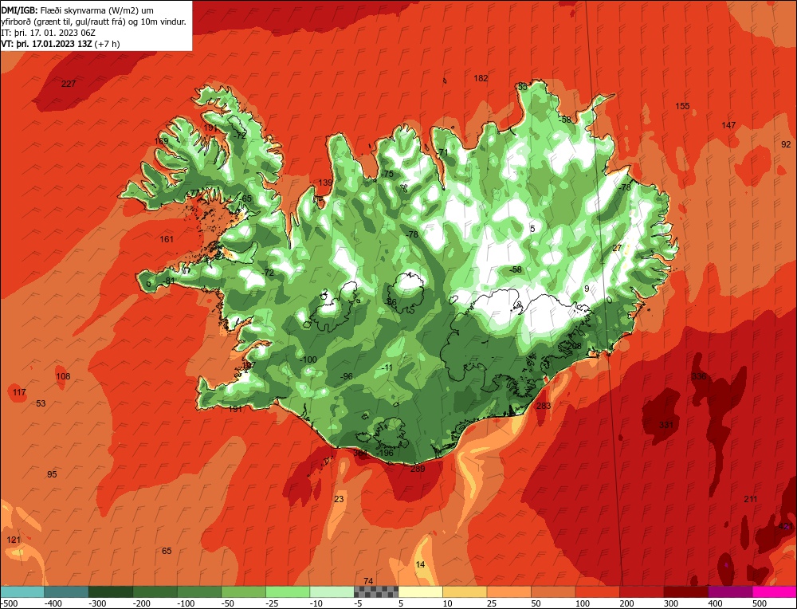Click the map value 155 in the northeast sea
The width and height of the screenshot is (797, 609).
tap(683, 106)
